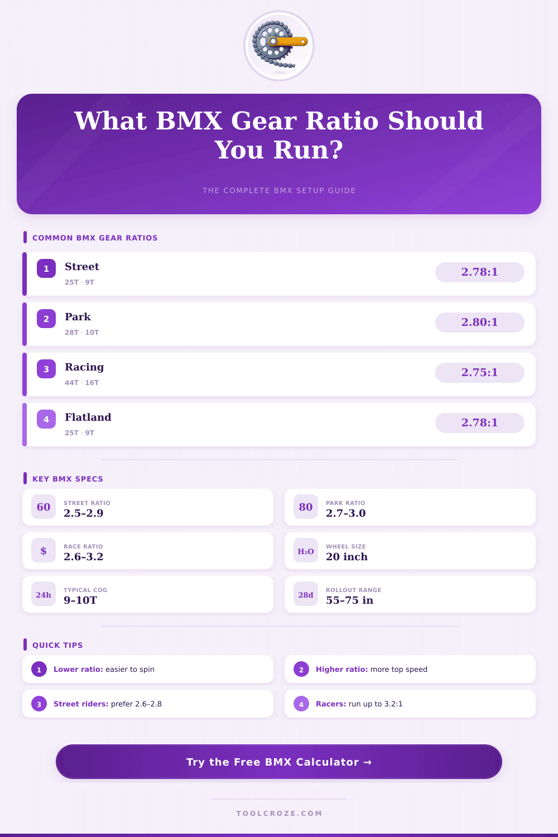Click the number 3 badge beside Racing
This screenshot has height=837, width=558.
point(46,369)
